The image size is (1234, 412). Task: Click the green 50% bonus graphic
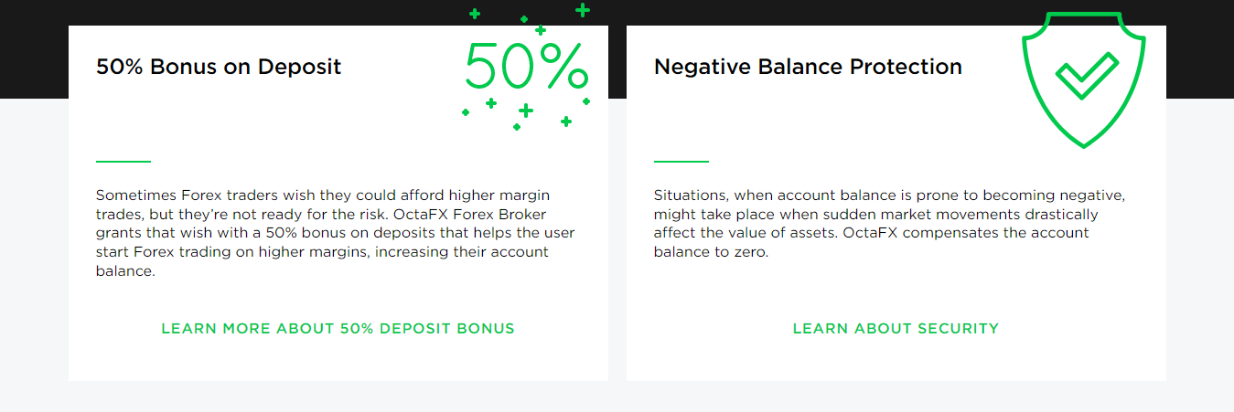[526, 66]
